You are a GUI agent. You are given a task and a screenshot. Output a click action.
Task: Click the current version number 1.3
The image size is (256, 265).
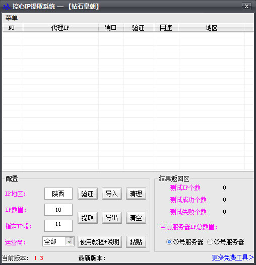coord(39,258)
